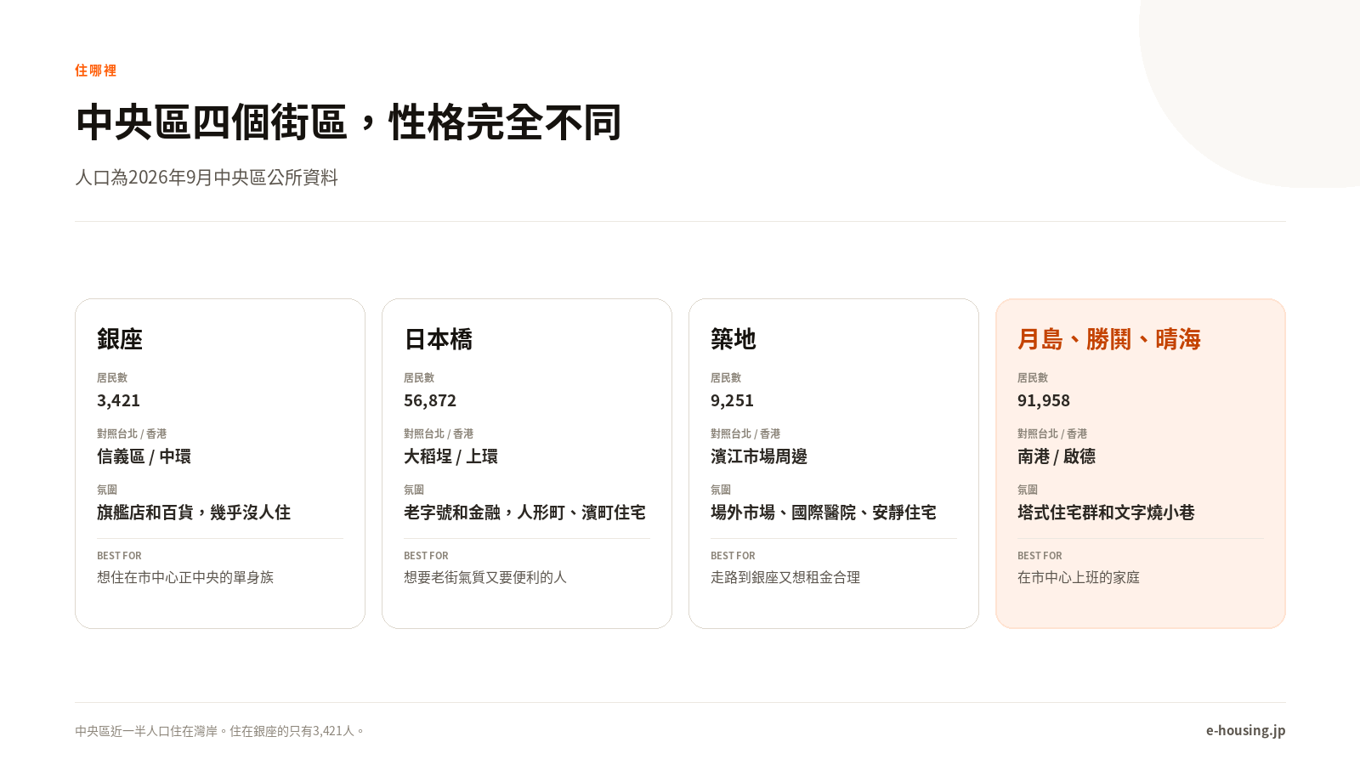1360x765 pixels.
Task: Click the resident count 3,421 in the 銀座 card
Action: pos(118,400)
